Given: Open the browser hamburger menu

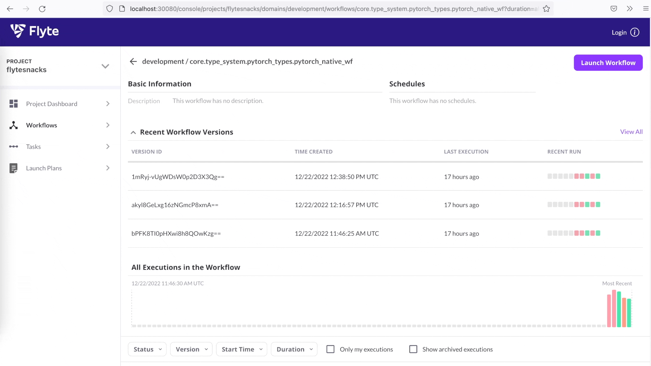Looking at the screenshot, I should tap(647, 8).
